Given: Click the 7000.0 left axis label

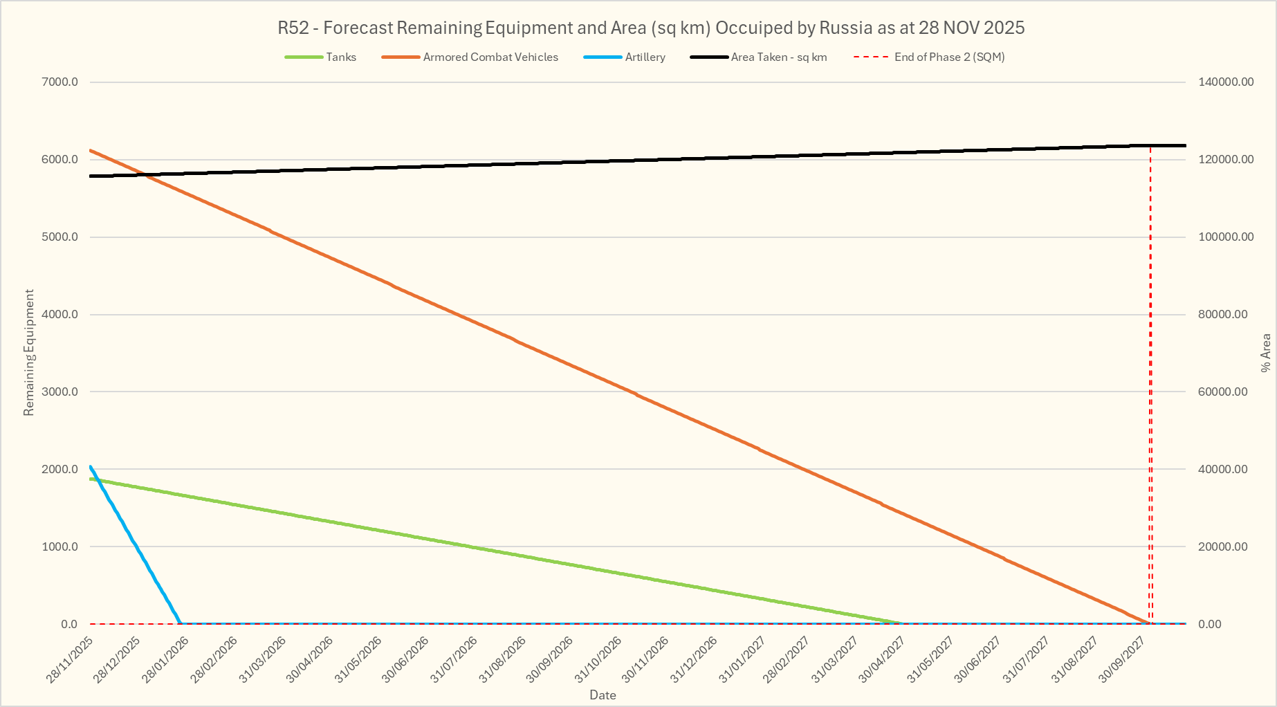Looking at the screenshot, I should click(59, 82).
